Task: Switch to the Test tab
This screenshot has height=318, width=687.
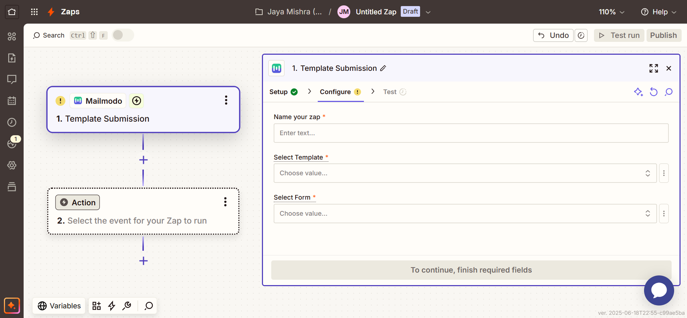Action: coord(395,92)
